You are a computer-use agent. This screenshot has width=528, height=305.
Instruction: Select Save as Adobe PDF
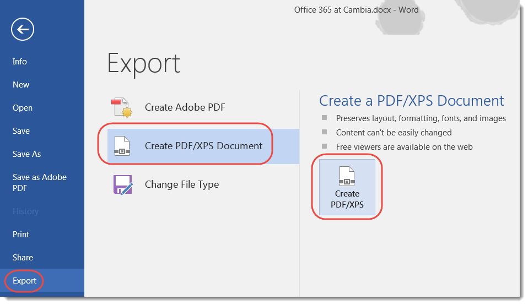[40, 183]
